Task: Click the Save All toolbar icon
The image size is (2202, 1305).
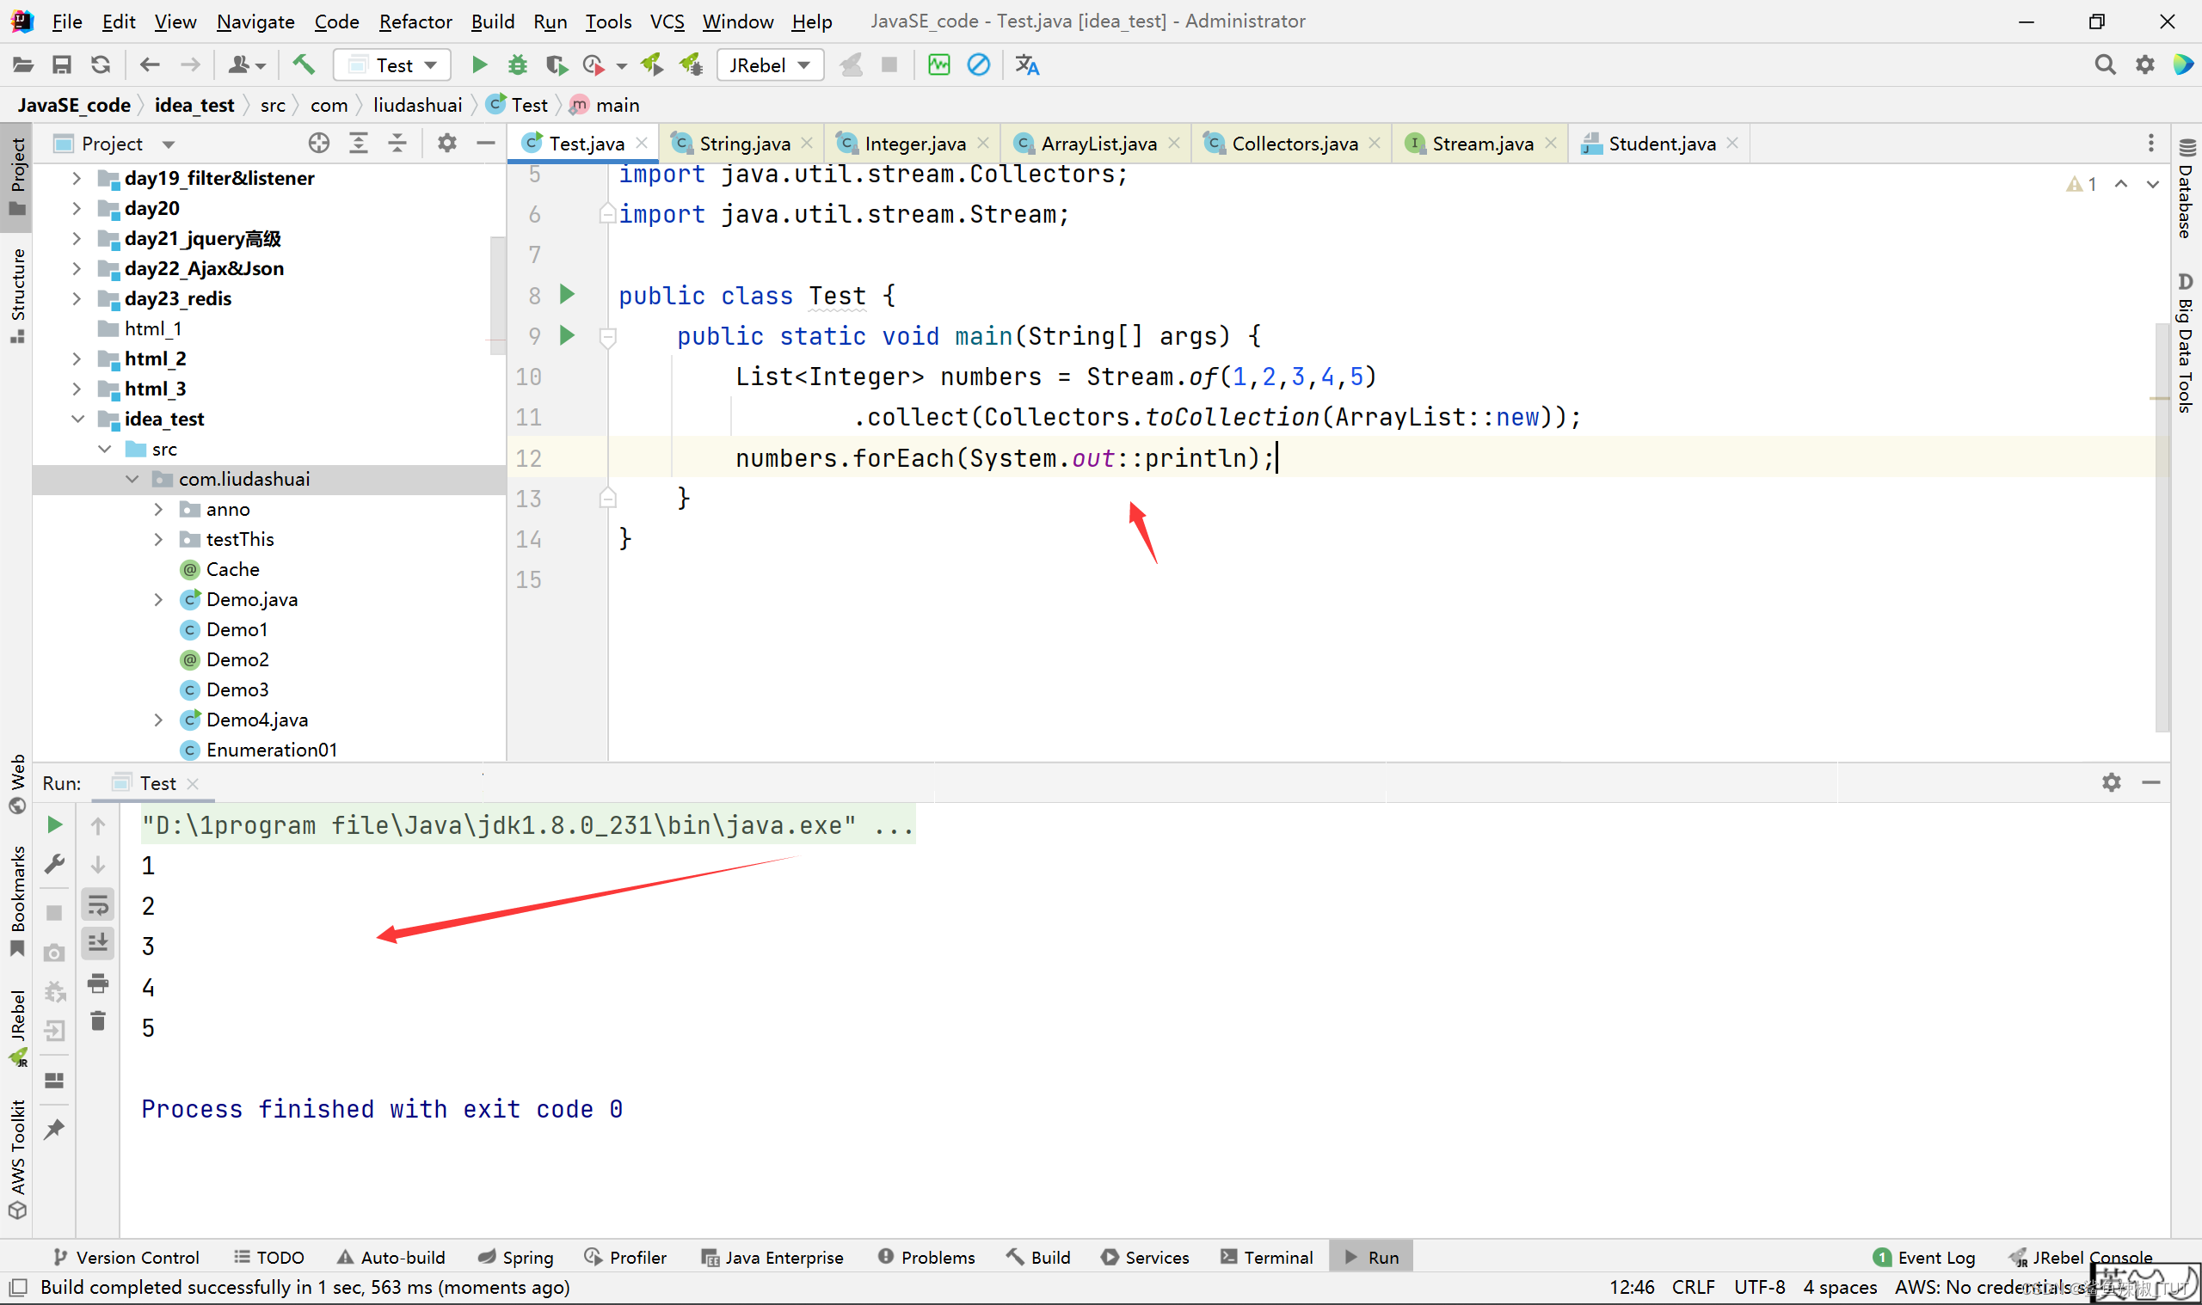Action: pos(62,65)
